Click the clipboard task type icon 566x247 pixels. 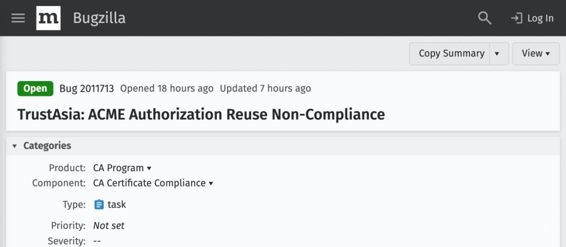[x=99, y=205]
